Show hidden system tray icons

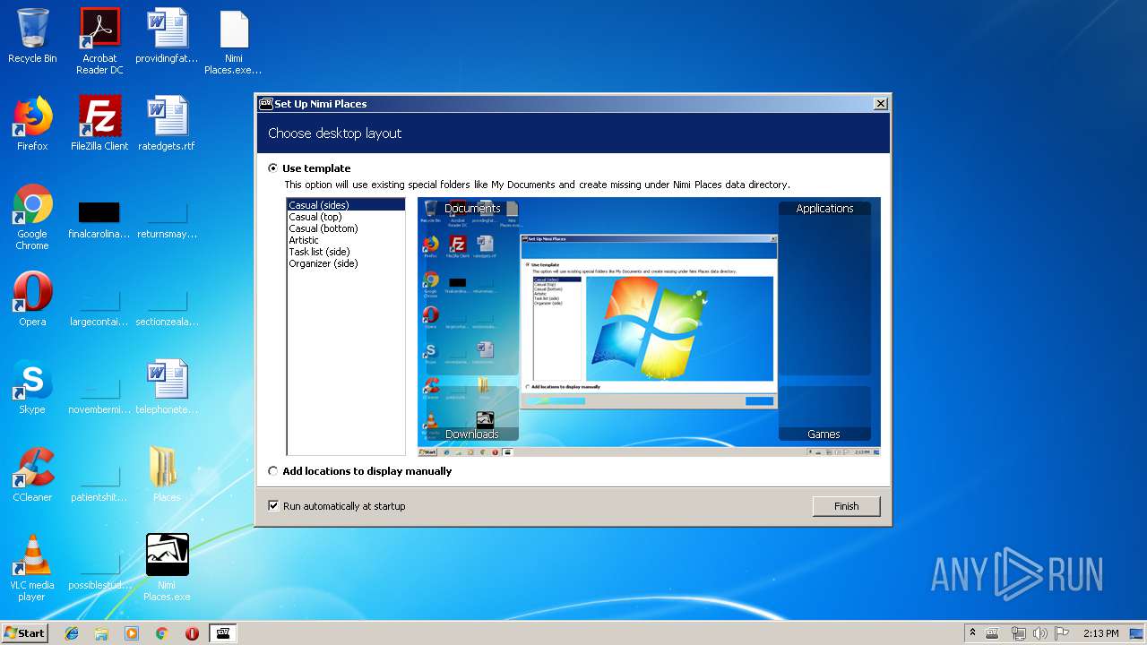tap(972, 633)
